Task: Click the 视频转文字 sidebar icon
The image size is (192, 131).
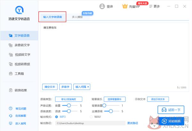Action: [x=11, y=55]
